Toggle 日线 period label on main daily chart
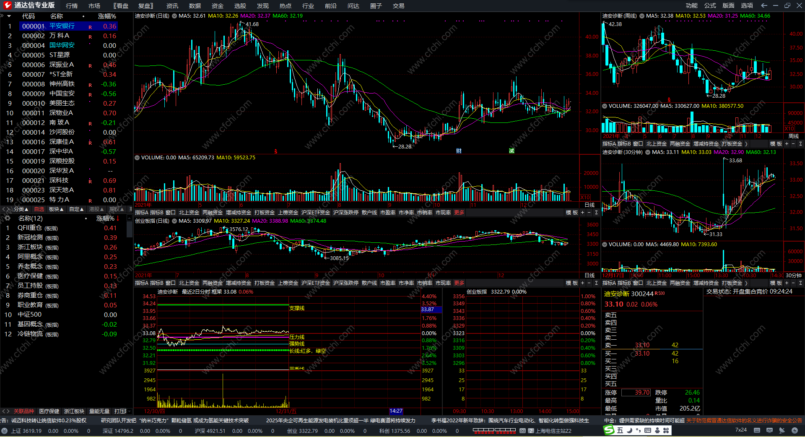The image size is (805, 437). click(x=589, y=205)
